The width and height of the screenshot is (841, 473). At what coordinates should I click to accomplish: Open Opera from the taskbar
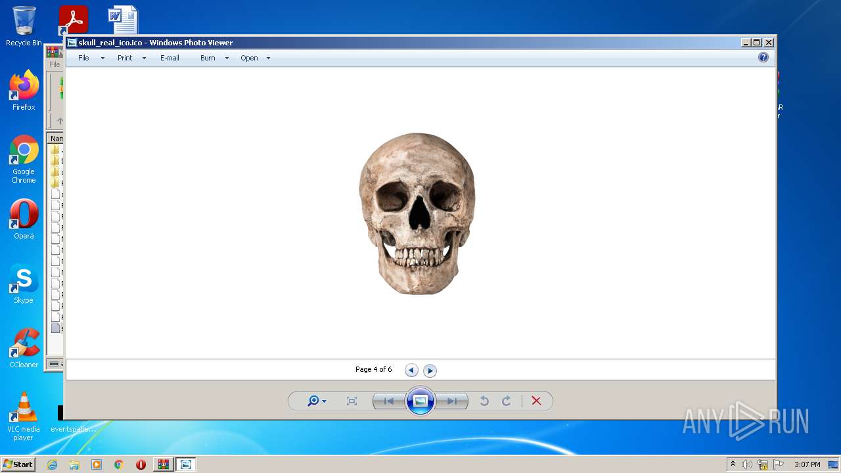[141, 464]
